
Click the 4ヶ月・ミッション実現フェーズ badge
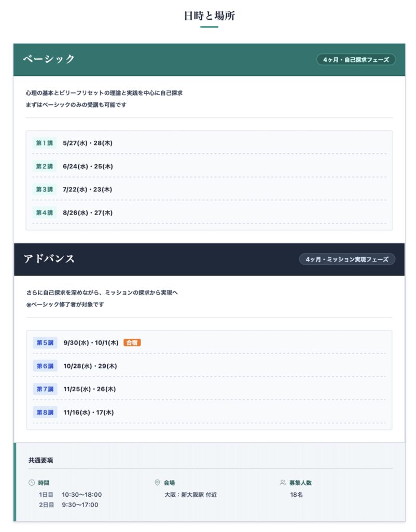(347, 259)
